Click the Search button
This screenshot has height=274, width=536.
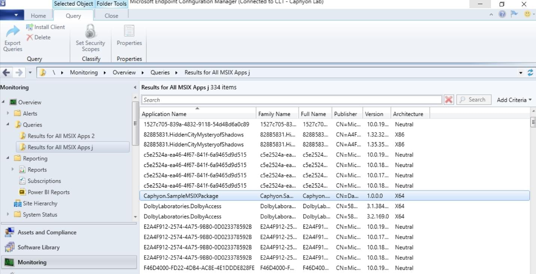473,99
